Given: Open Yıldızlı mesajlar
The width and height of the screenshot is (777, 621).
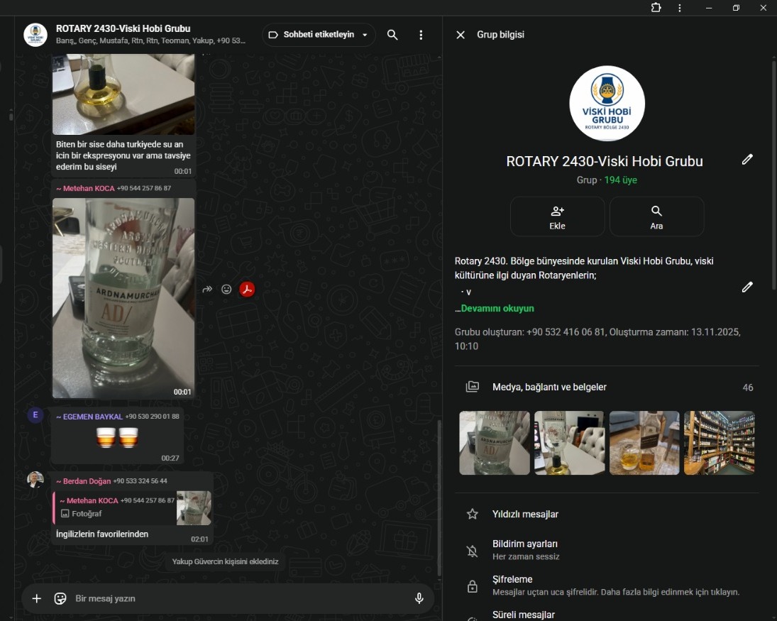Looking at the screenshot, I should [x=525, y=515].
